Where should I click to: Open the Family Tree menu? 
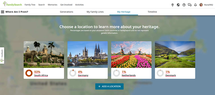[x=30, y=5]
